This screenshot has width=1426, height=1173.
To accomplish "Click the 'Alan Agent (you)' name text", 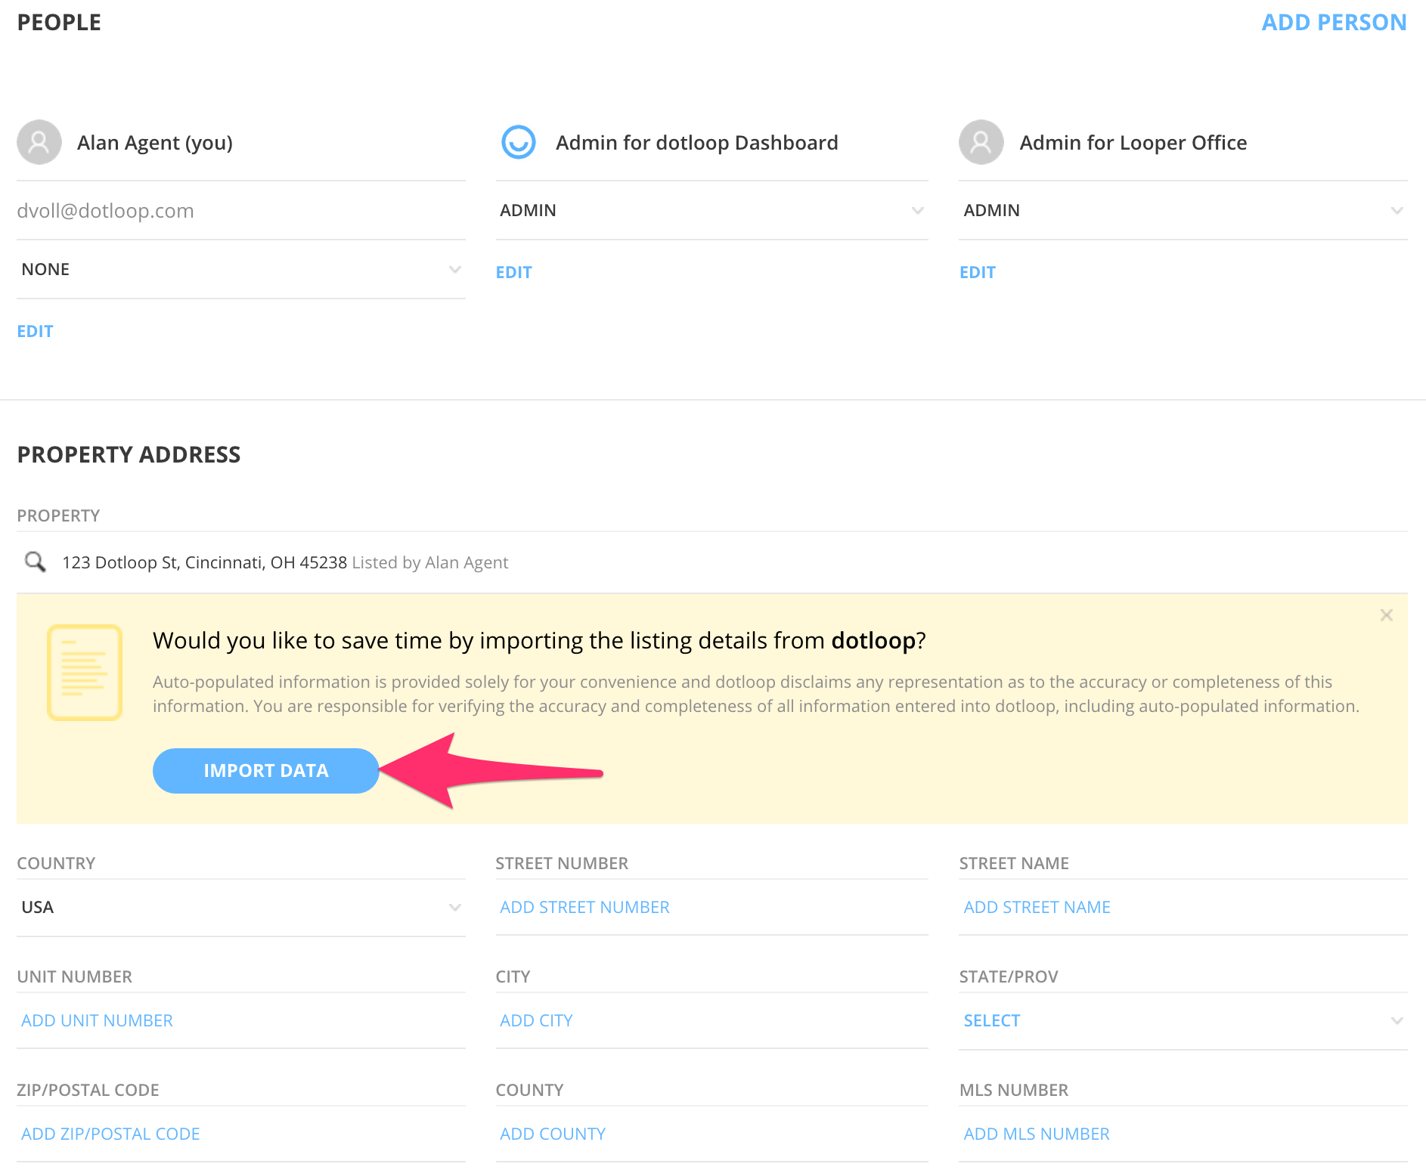I will (155, 143).
